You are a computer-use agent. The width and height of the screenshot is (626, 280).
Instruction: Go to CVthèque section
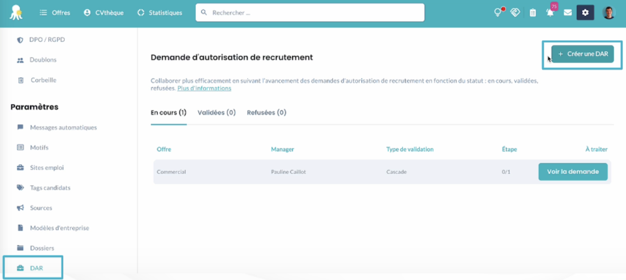pos(103,13)
